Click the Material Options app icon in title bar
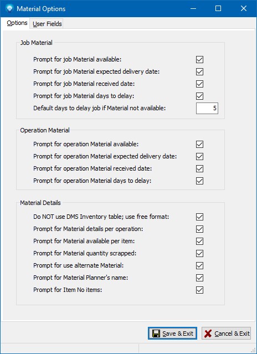 tap(9, 8)
